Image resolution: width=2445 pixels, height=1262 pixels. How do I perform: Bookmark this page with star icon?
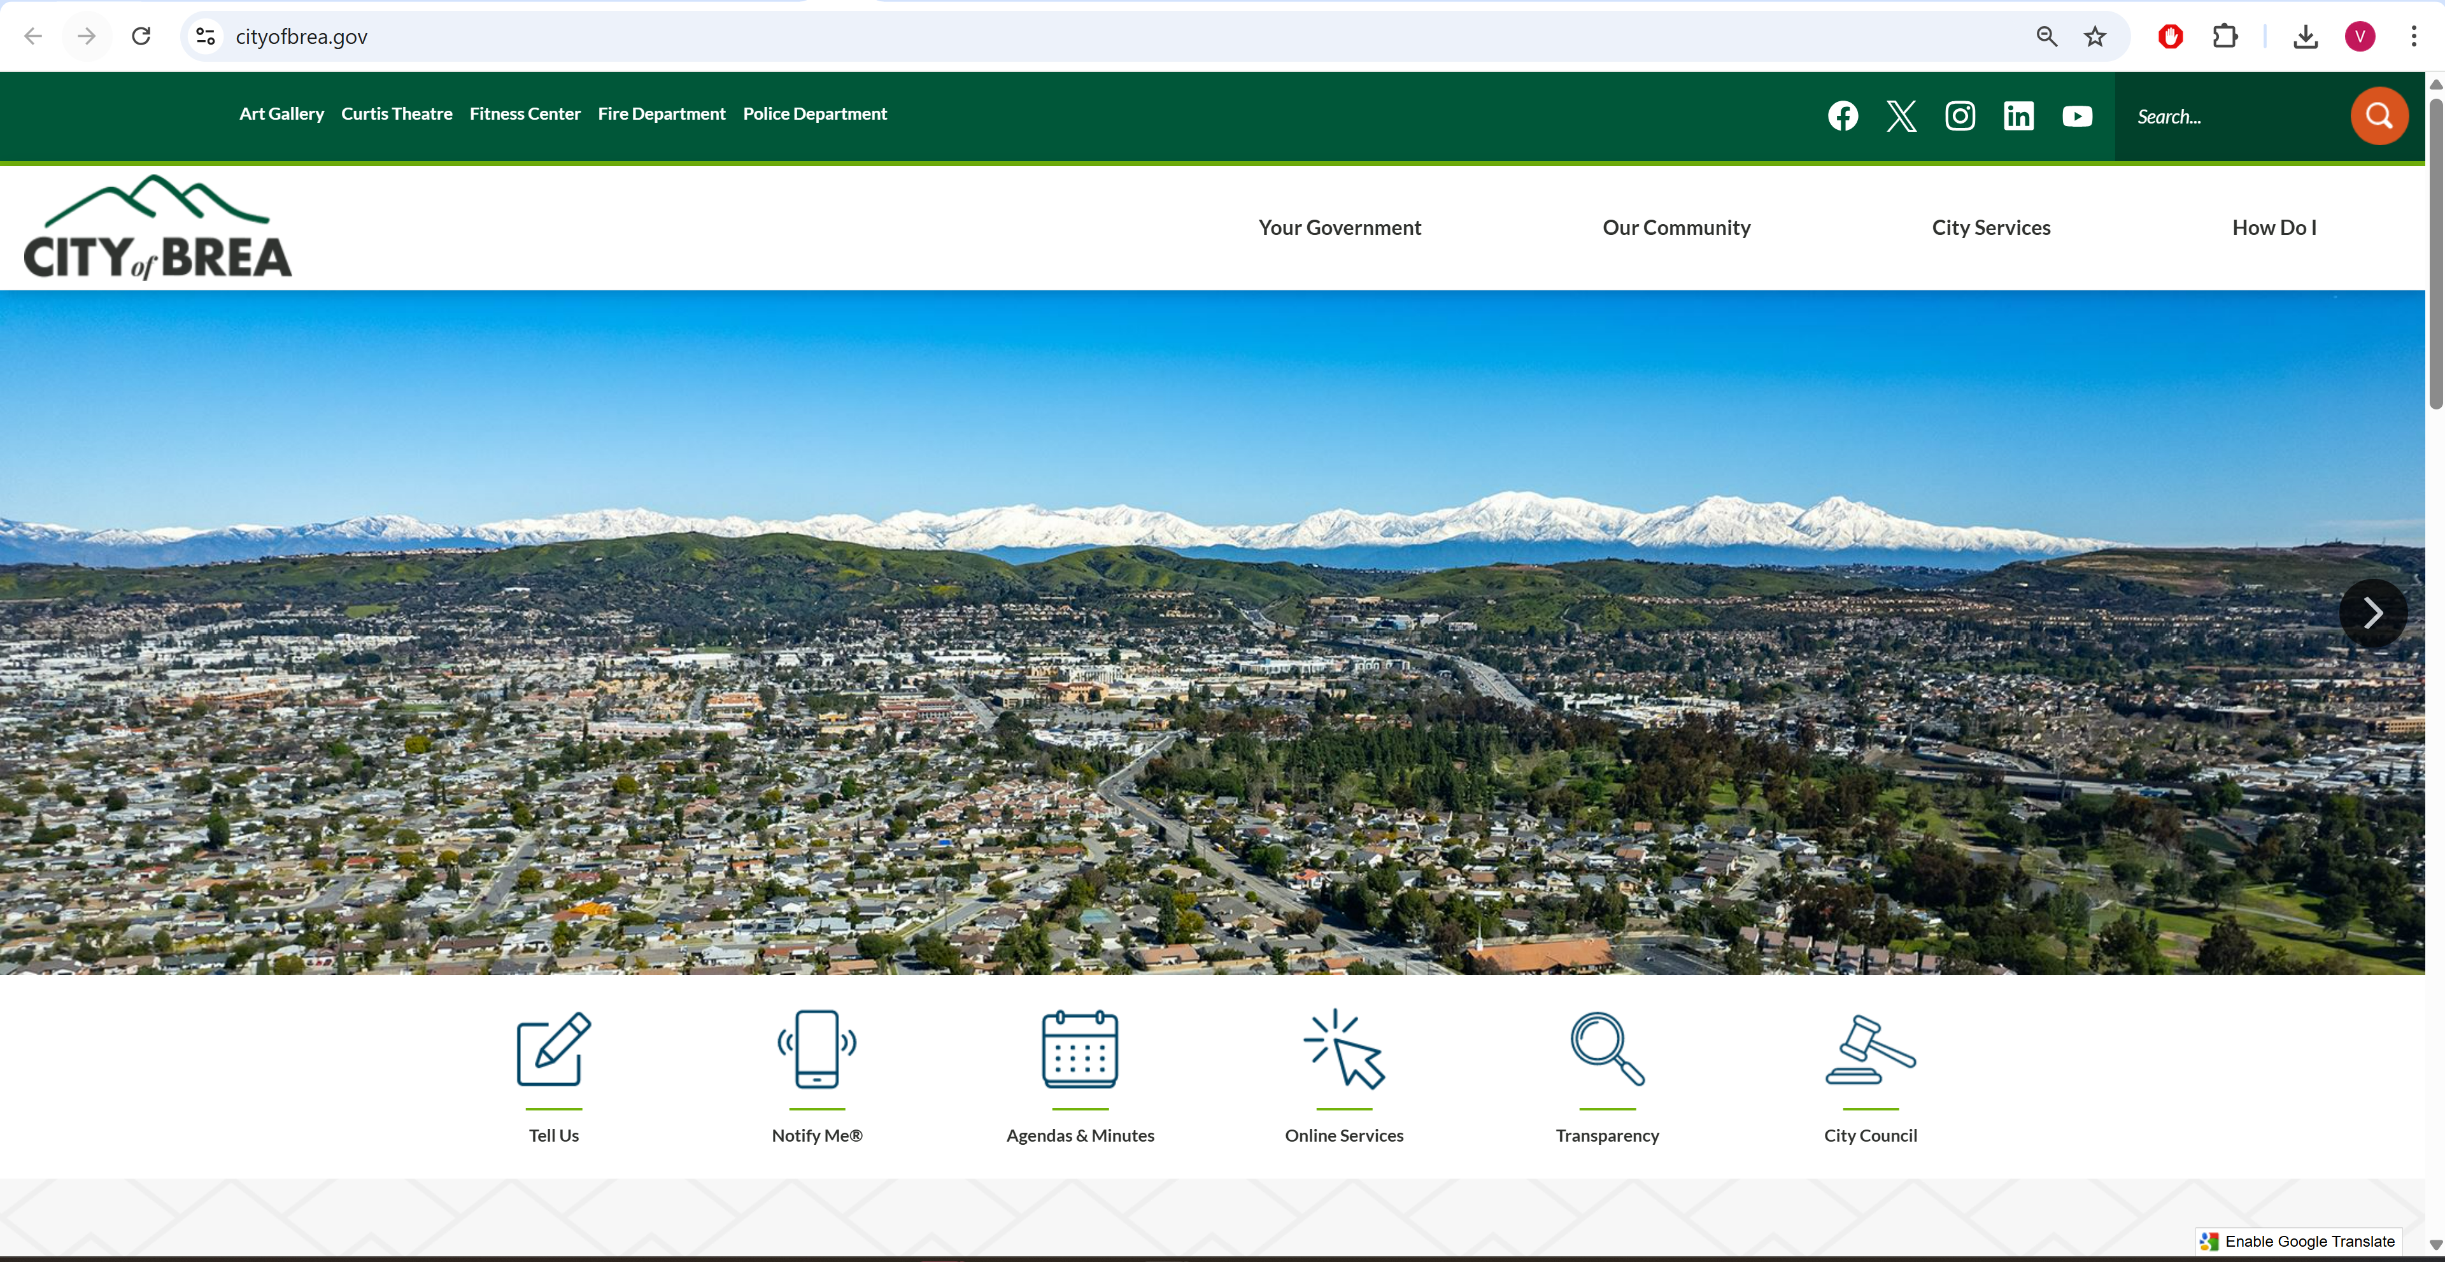click(2095, 36)
